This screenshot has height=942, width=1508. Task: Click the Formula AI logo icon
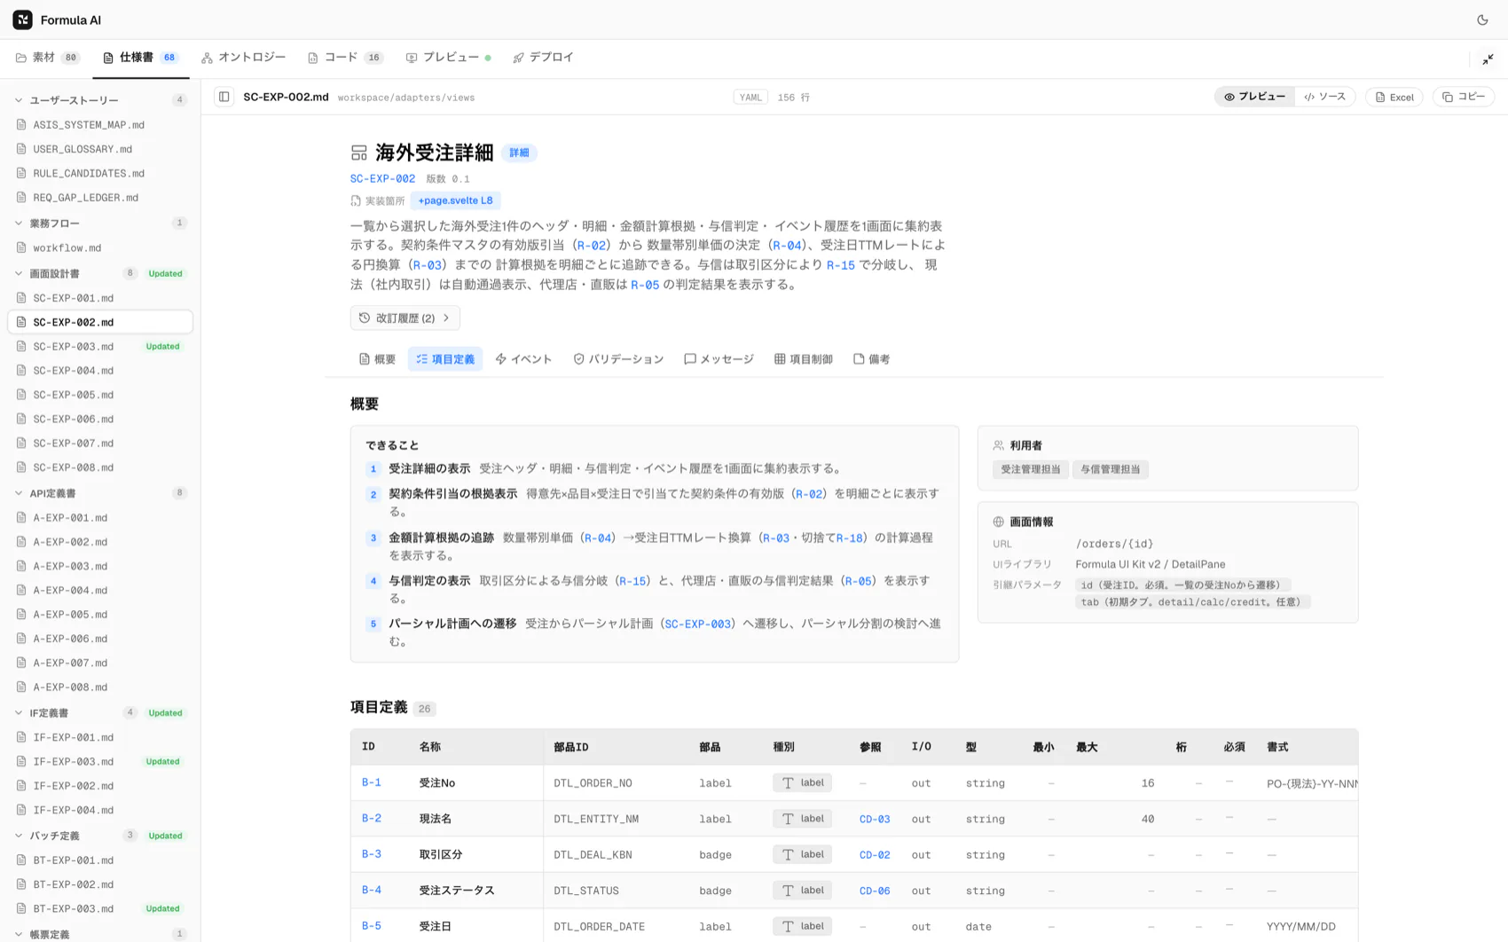point(23,20)
